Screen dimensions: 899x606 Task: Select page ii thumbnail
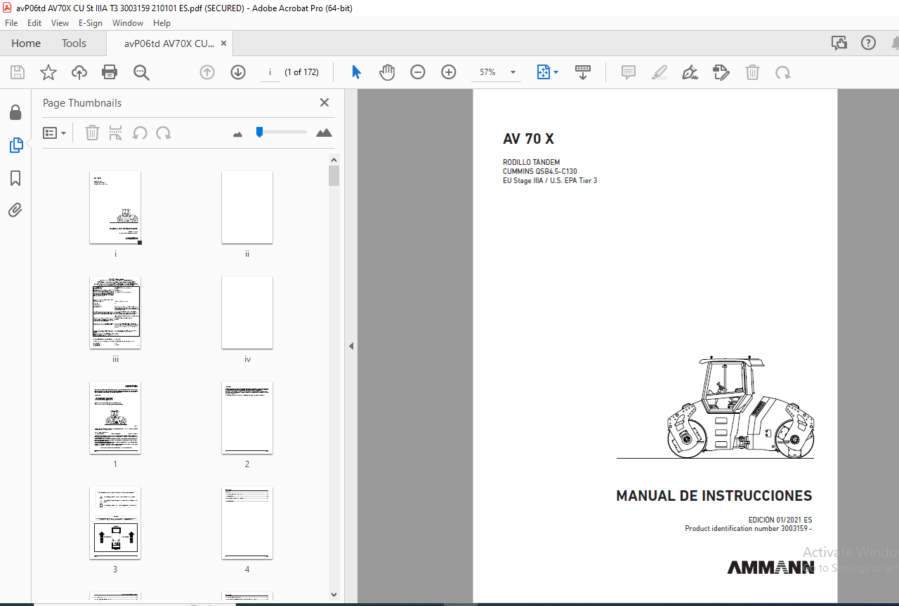pyautogui.click(x=247, y=208)
